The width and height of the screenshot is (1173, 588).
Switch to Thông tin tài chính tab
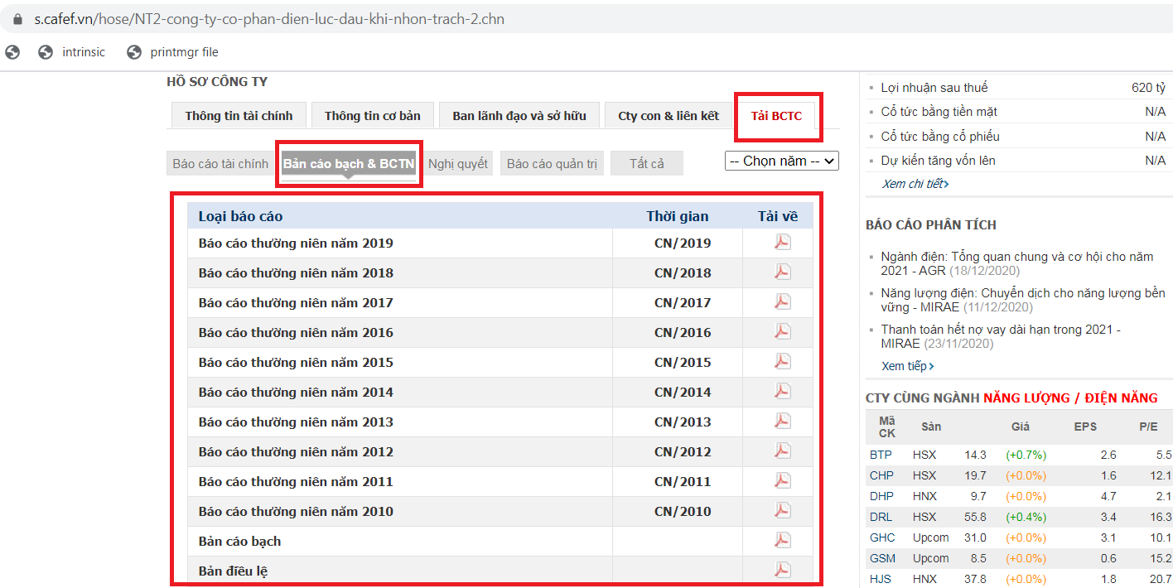click(x=239, y=116)
